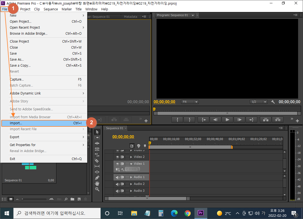Image resolution: width=303 pixels, height=219 pixels.
Task: Switch to the Metadata tab
Action: [x=131, y=17]
